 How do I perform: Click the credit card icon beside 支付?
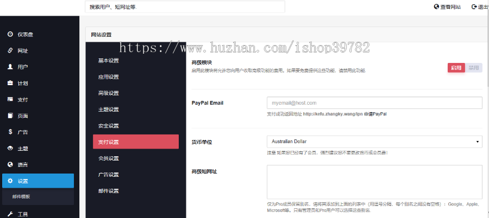pyautogui.click(x=10, y=99)
